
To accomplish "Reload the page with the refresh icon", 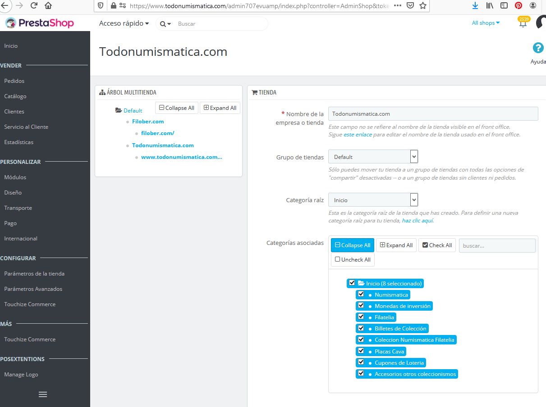I will 33,5.
